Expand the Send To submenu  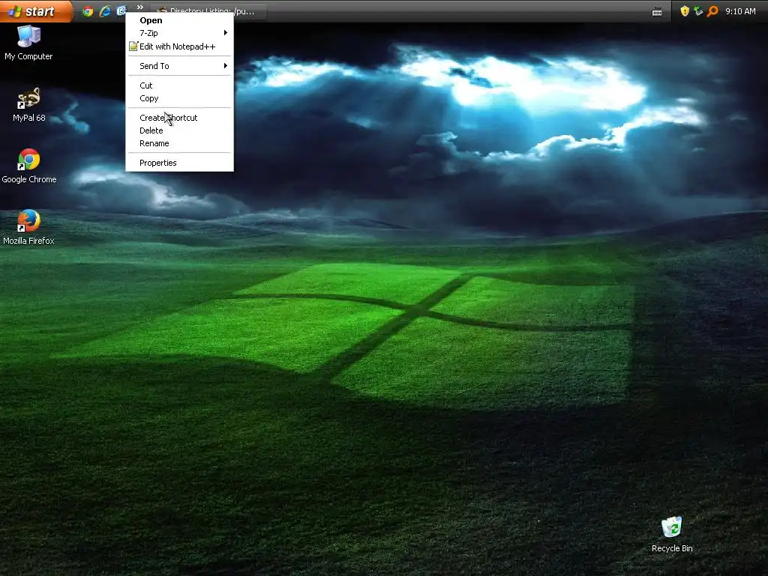pyautogui.click(x=179, y=66)
